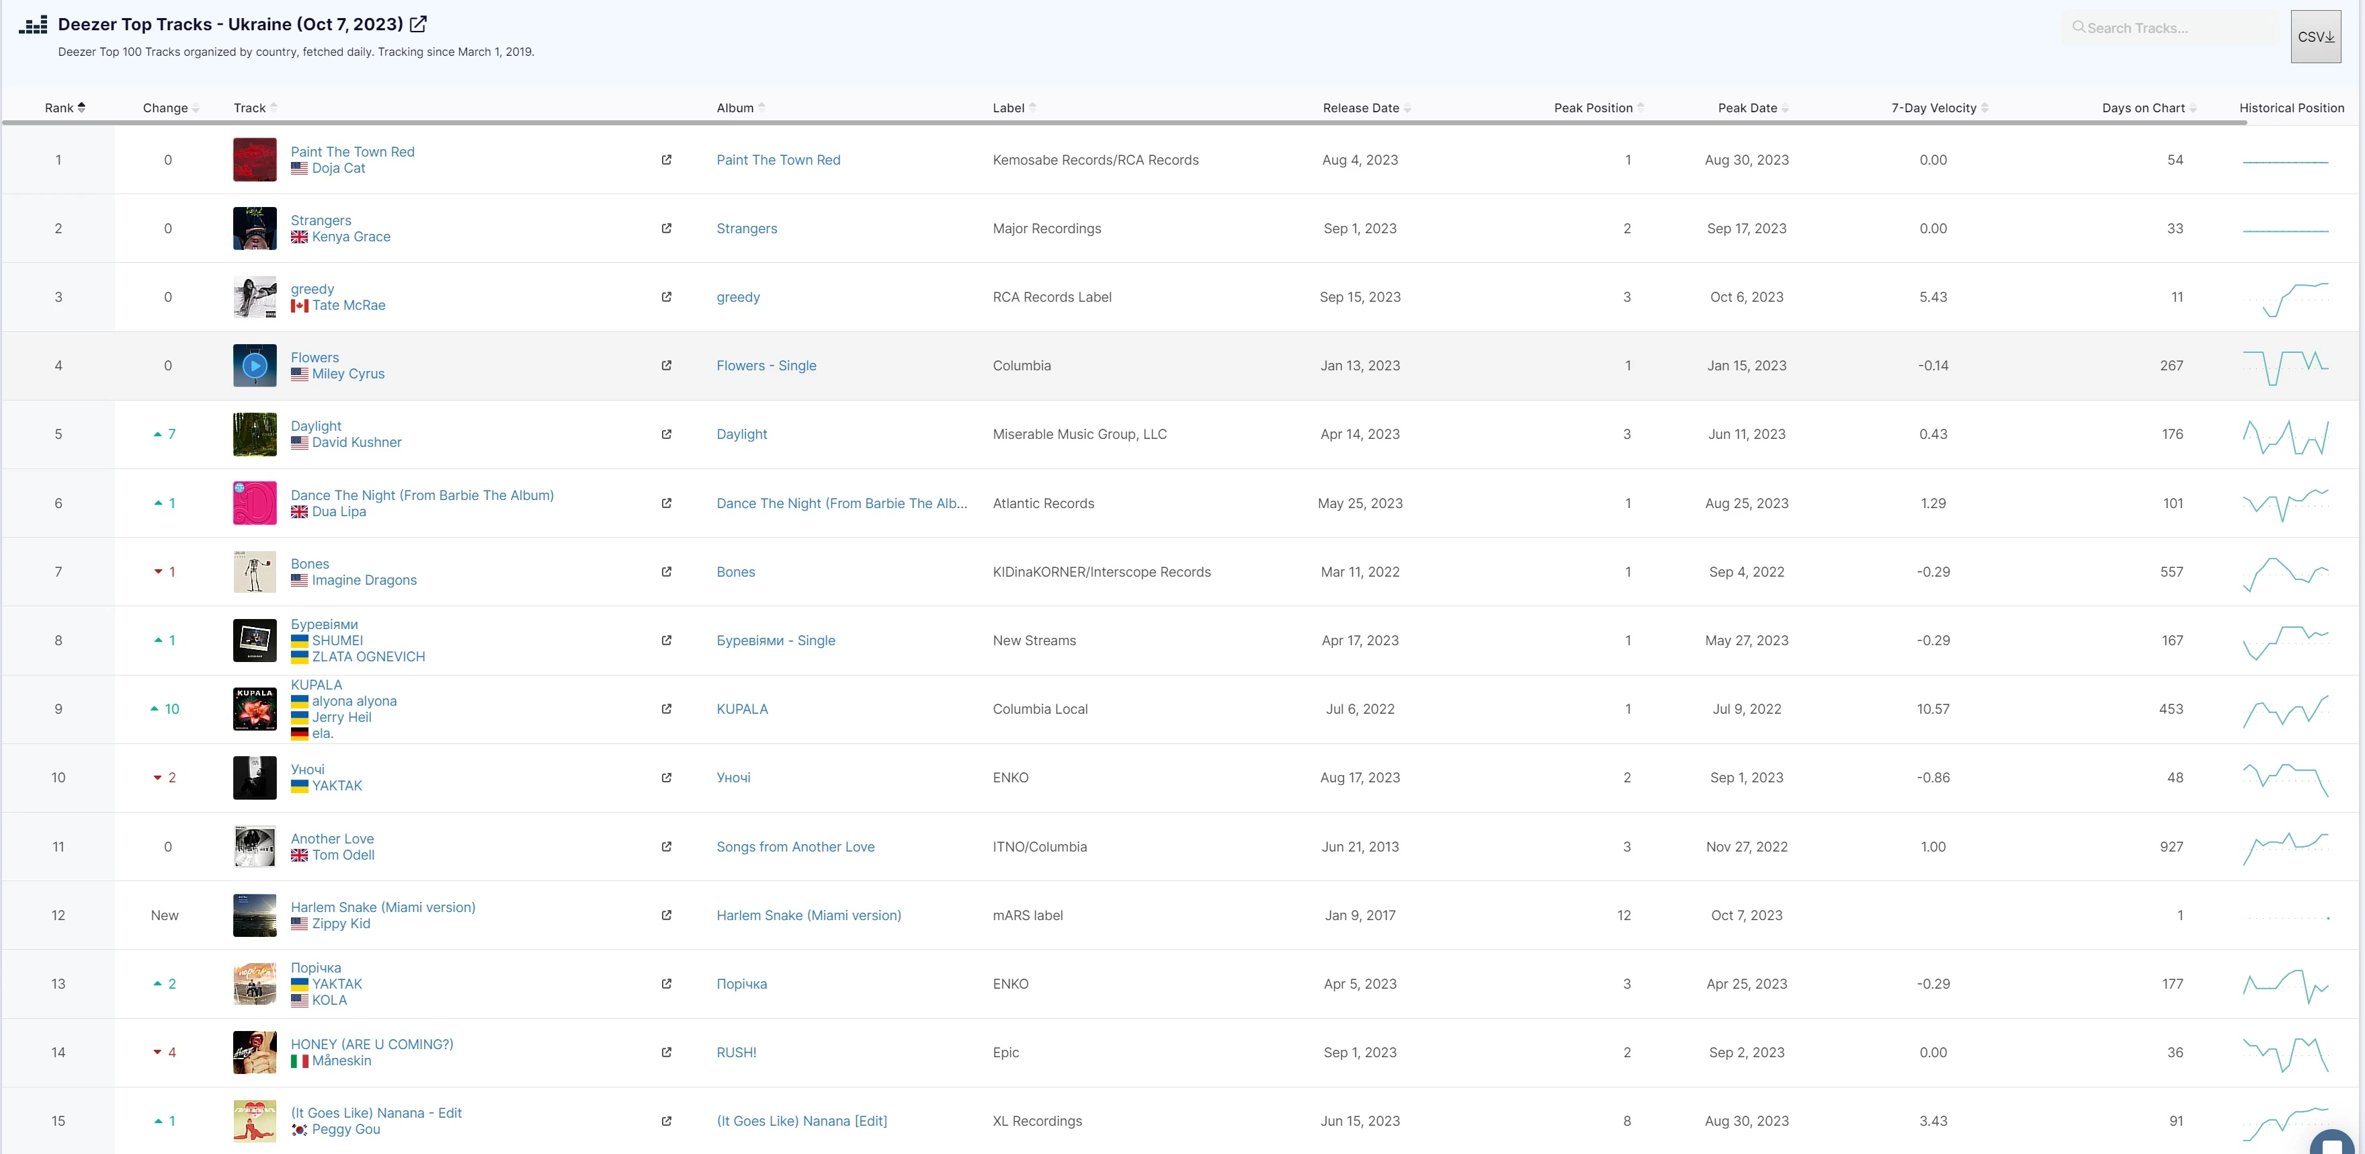Open the Songs from Another Love album
2365x1154 pixels.
[795, 846]
